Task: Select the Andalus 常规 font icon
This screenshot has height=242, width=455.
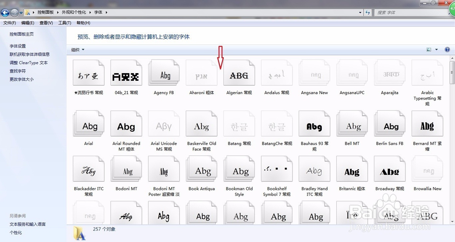Action: click(x=277, y=73)
